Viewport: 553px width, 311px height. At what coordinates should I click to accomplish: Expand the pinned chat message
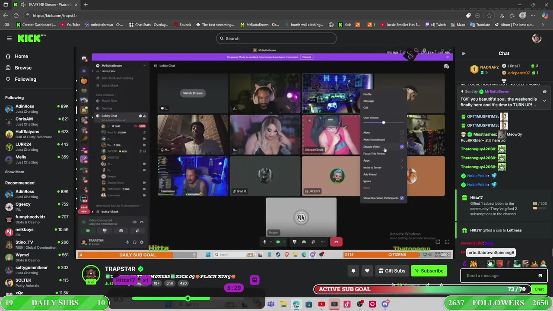click(x=544, y=101)
